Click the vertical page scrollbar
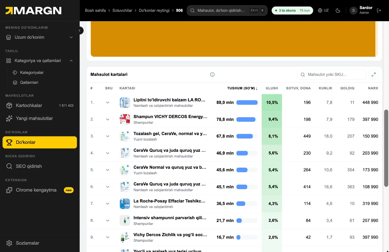Viewport: 389px width, 252px height. tap(386, 148)
